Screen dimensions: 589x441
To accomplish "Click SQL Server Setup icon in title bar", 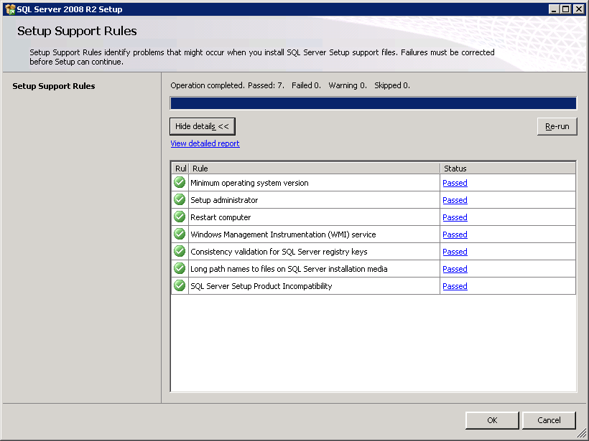I will pyautogui.click(x=9, y=9).
